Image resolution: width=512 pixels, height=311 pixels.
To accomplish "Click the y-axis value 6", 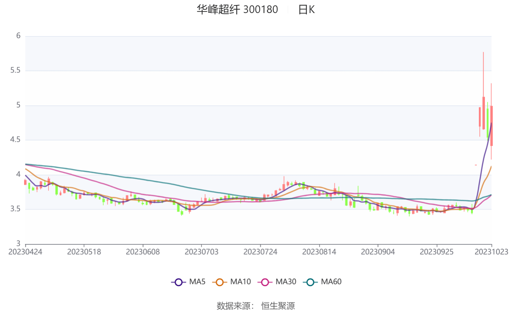I will [x=18, y=36].
